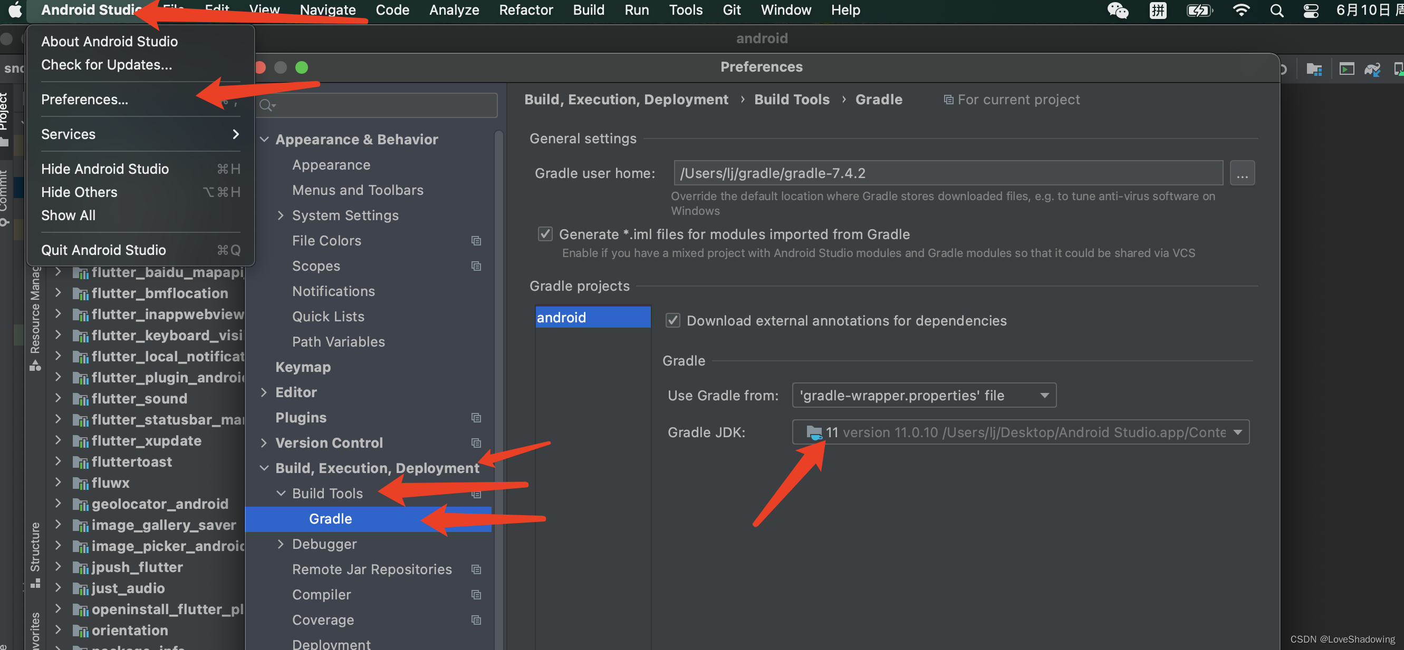Collapse Build, Execution, Deployment section
This screenshot has height=650, width=1404.
pyautogui.click(x=264, y=468)
